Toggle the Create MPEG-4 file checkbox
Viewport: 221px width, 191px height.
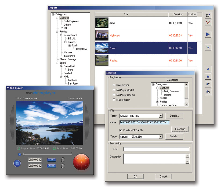pyautogui.click(x=121, y=130)
